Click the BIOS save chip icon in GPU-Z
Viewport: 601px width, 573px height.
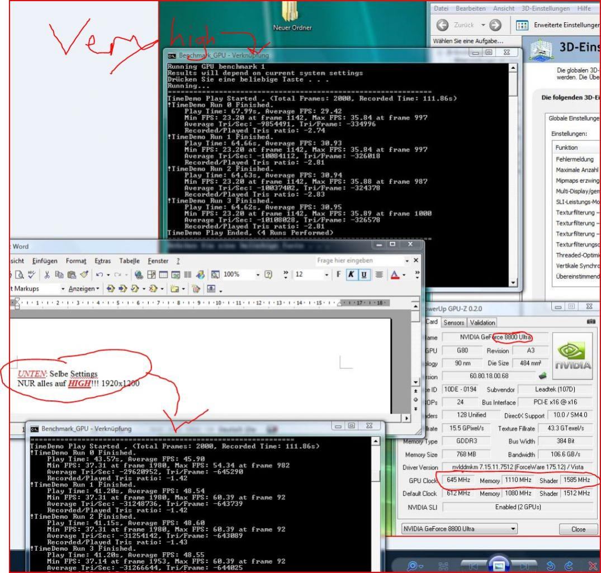click(542, 376)
